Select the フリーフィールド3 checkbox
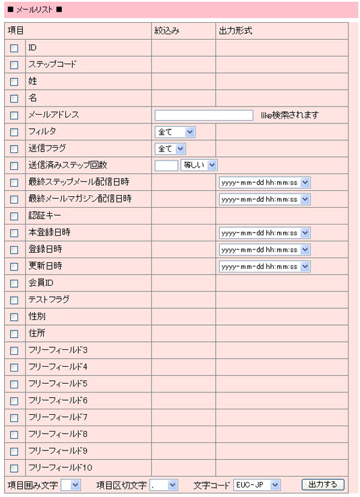 coord(14,351)
